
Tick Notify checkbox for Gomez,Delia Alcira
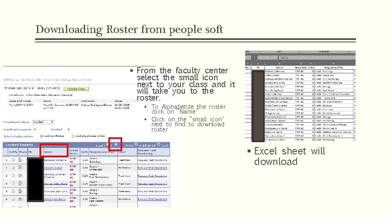point(13,183)
